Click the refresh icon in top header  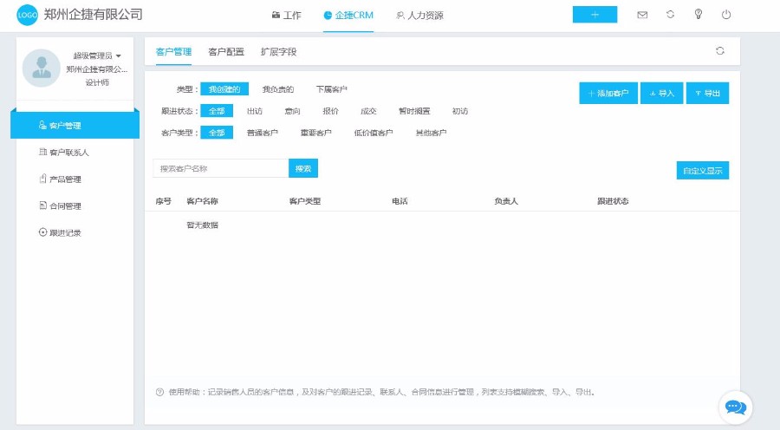pos(670,15)
